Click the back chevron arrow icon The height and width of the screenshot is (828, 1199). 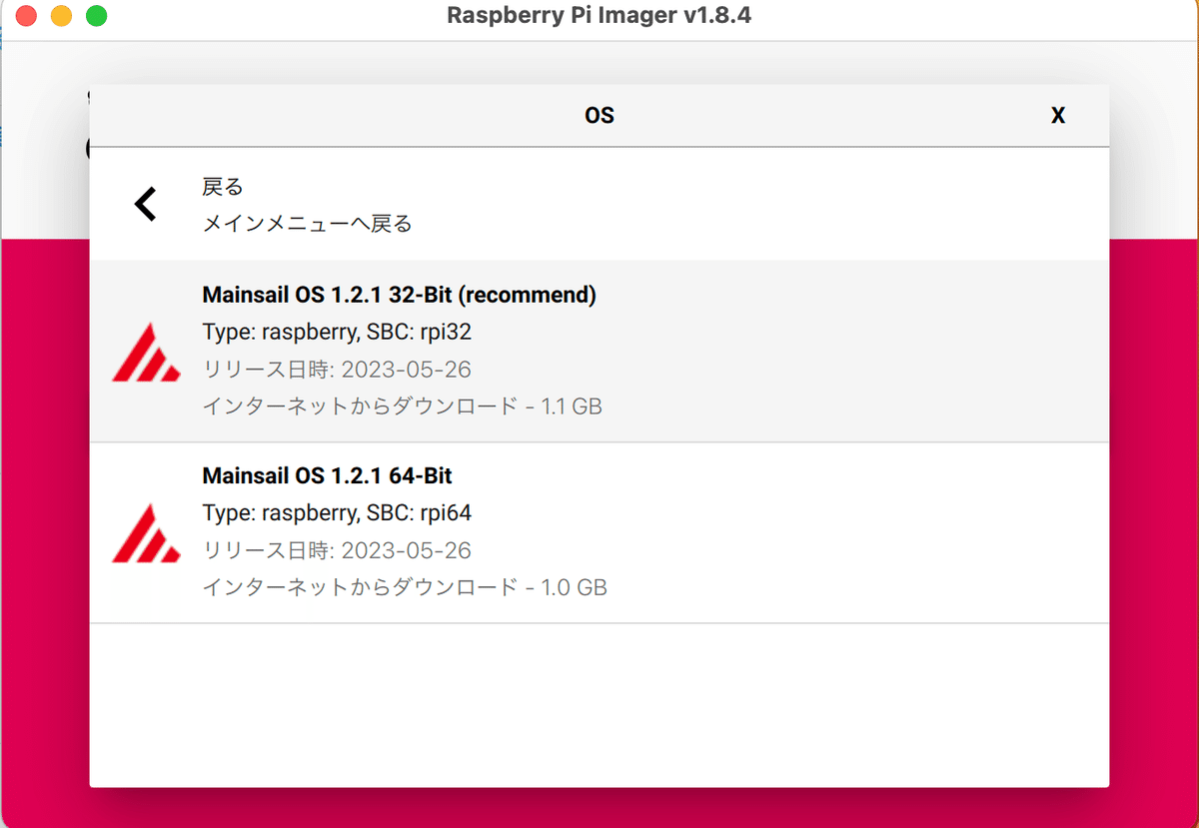(x=146, y=205)
